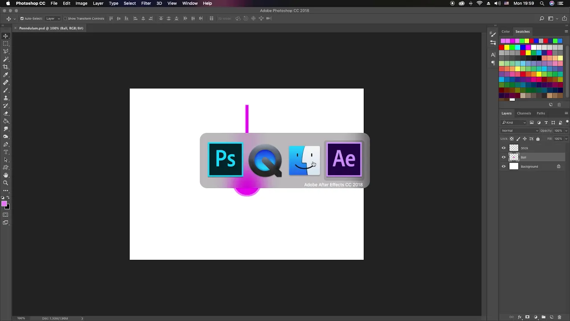Open the Photoshop CC application menu

[x=31, y=3]
